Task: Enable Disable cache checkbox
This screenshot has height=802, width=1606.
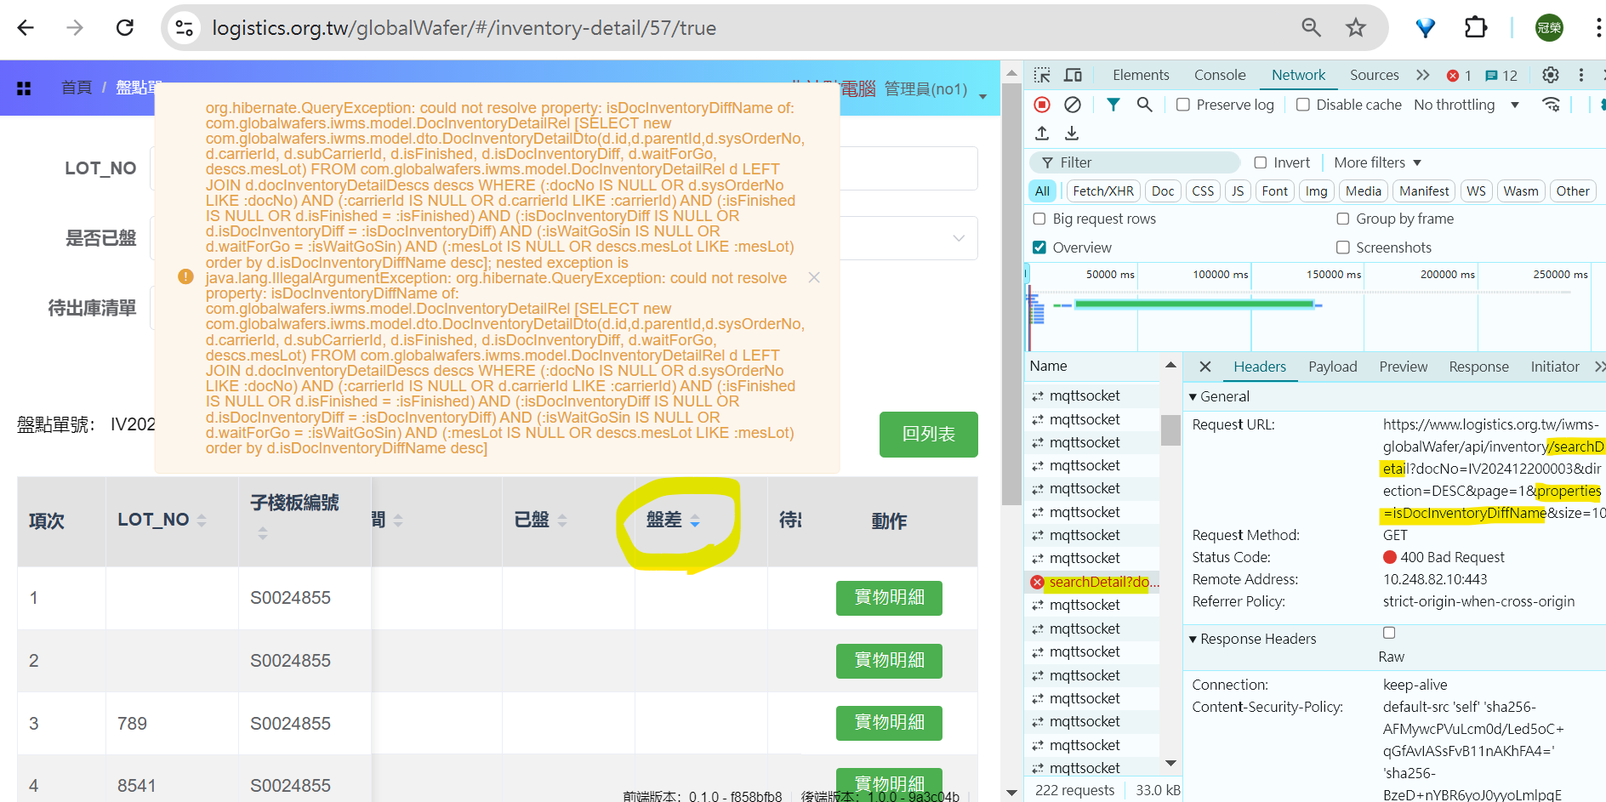Action: click(x=1303, y=105)
